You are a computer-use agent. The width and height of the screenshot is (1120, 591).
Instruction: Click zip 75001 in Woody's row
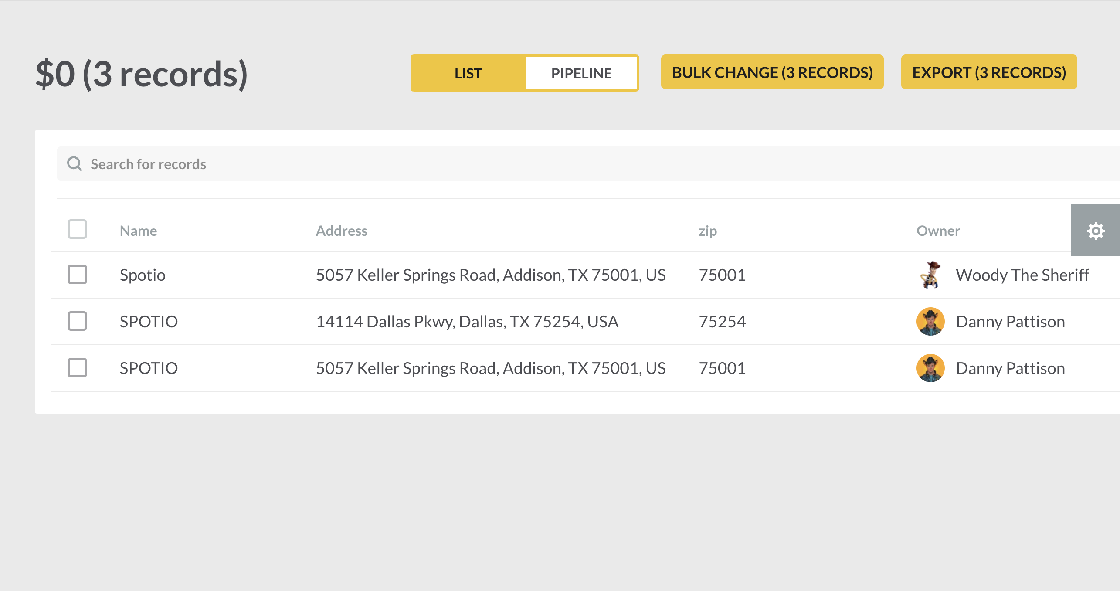click(722, 275)
